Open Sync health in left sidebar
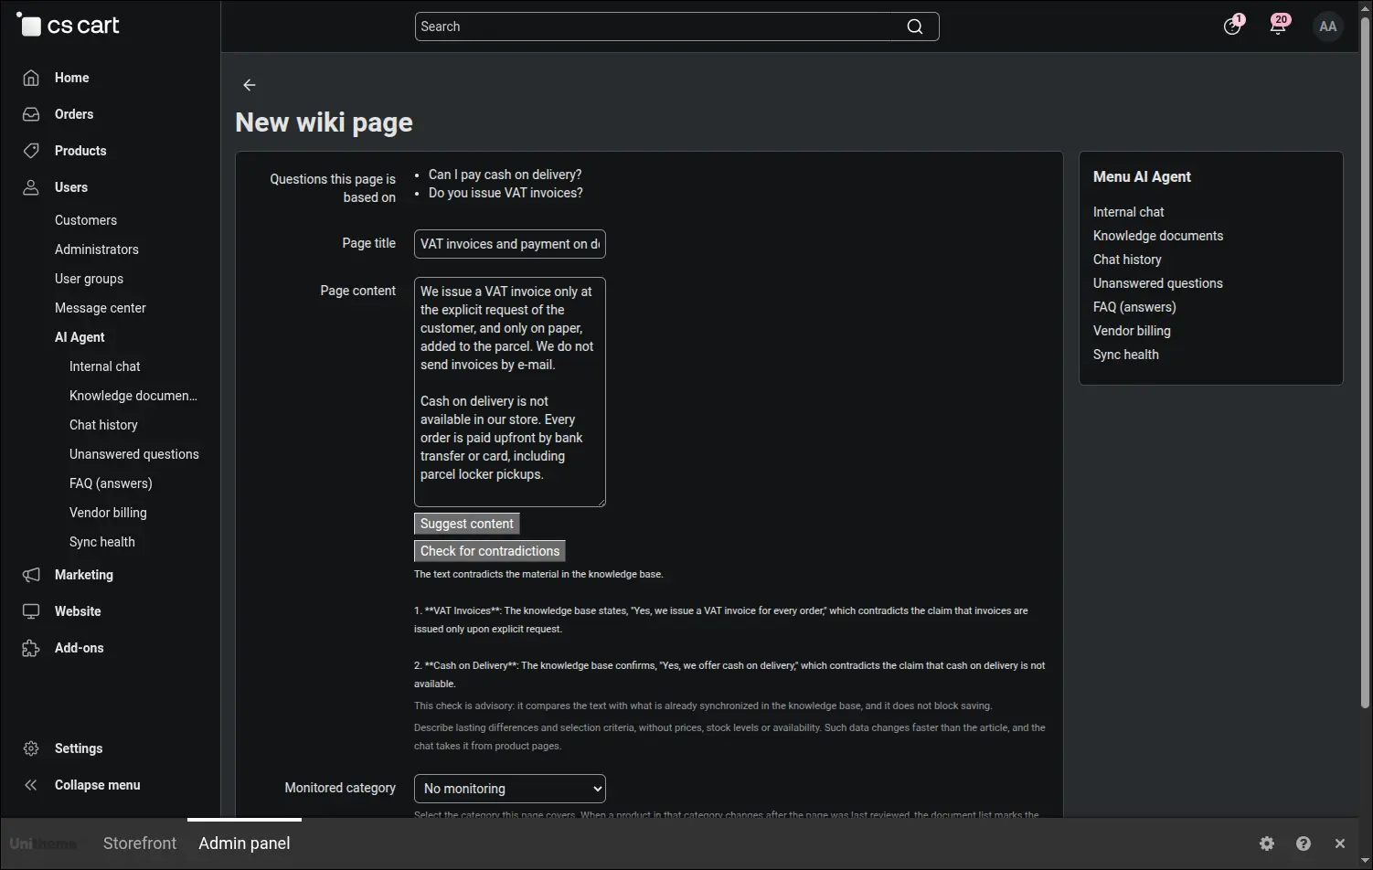Image resolution: width=1373 pixels, height=870 pixels. click(102, 542)
